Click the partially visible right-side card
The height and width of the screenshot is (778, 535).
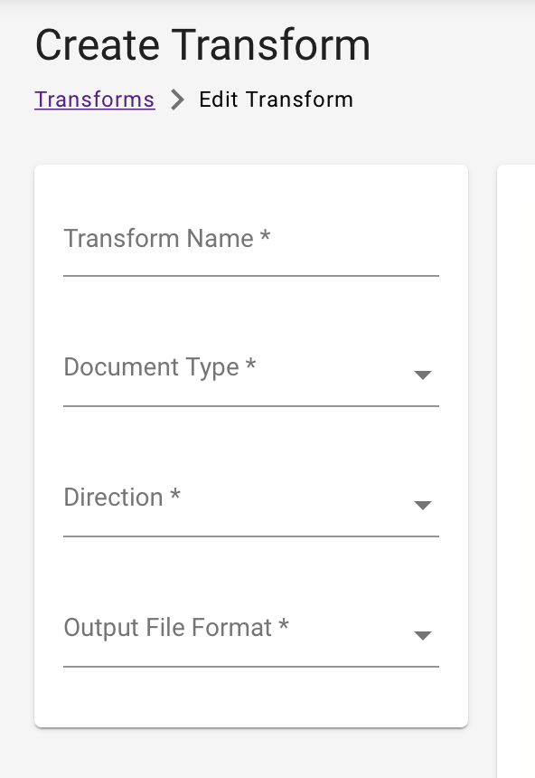pos(520,443)
